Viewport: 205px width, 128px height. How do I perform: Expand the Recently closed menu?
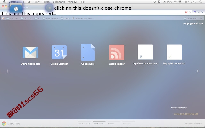[x=193, y=123]
